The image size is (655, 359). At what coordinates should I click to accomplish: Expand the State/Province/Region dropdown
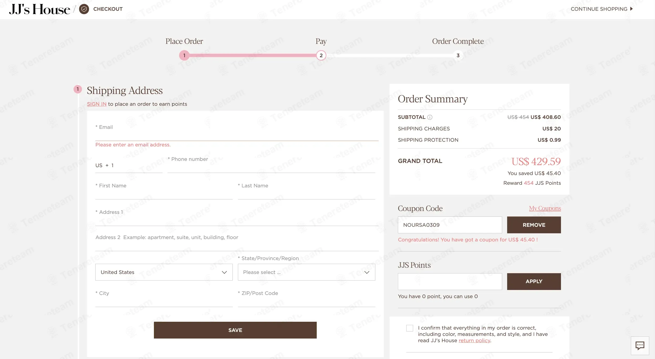(306, 272)
